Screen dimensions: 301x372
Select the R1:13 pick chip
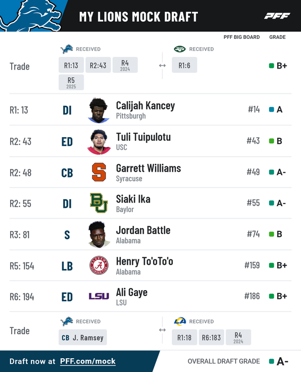[71, 65]
